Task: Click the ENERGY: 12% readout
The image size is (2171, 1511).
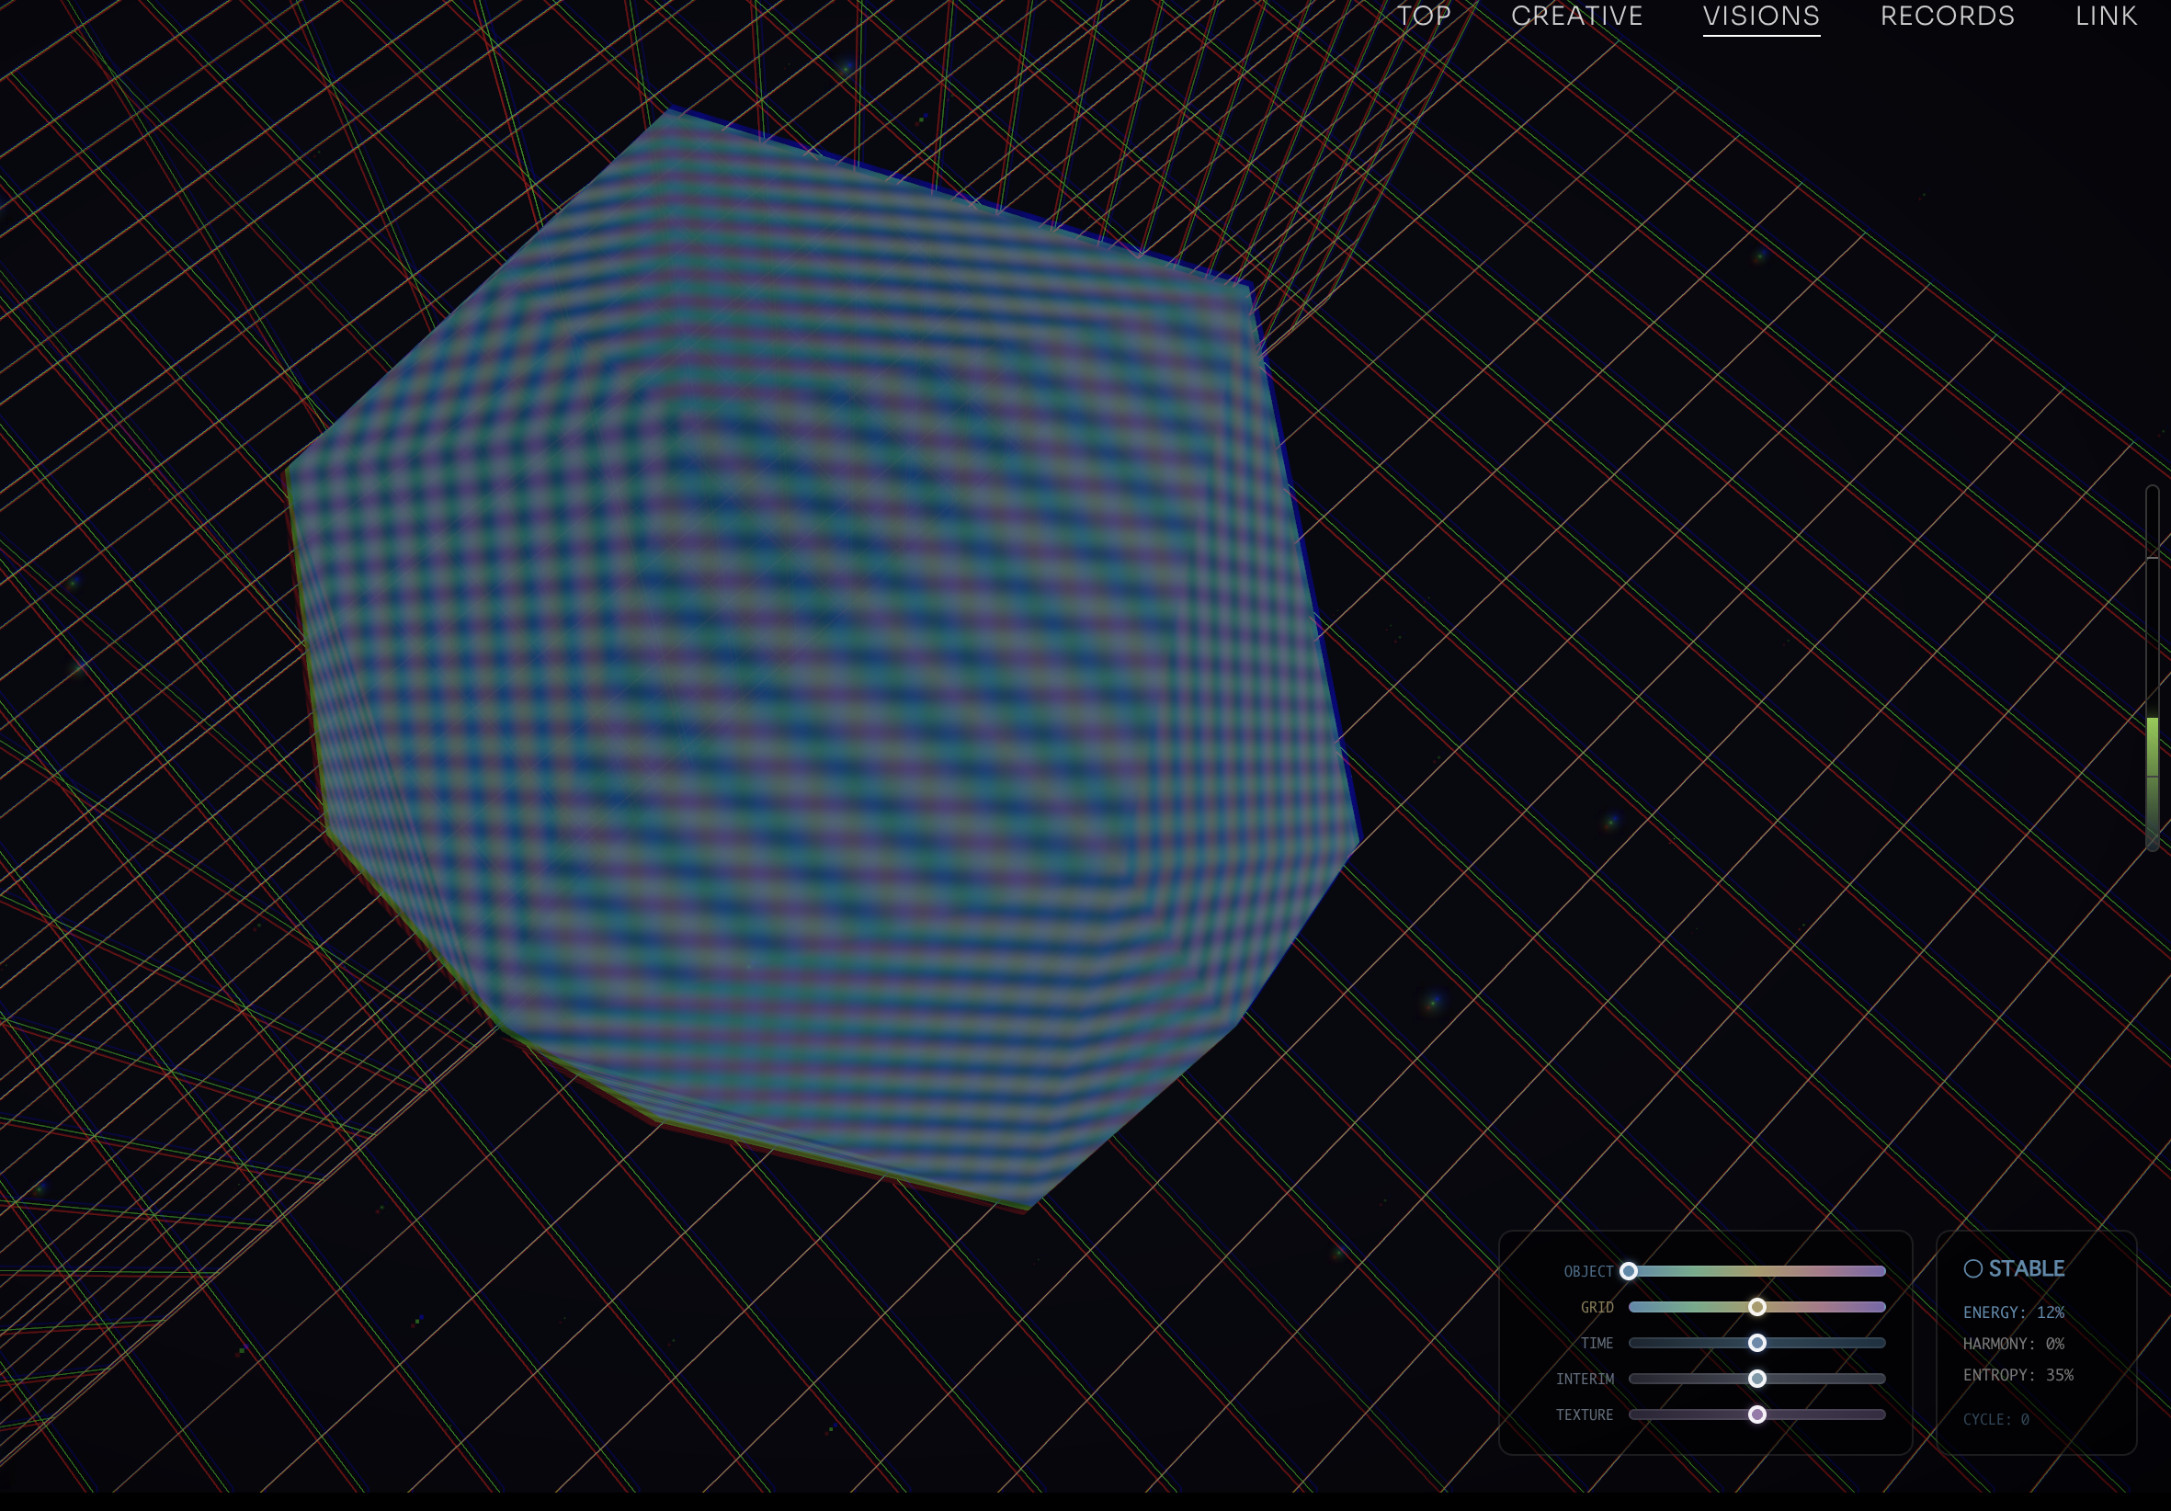Action: [2013, 1312]
